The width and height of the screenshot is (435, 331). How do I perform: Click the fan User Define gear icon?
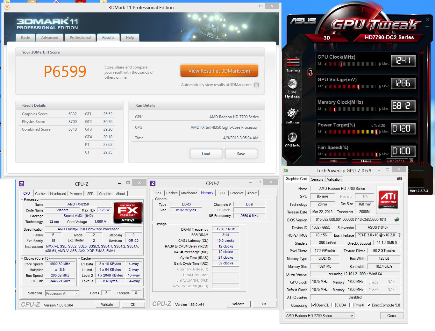[411, 161]
